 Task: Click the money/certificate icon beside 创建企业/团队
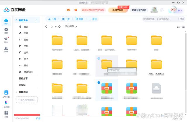pos(154,10)
